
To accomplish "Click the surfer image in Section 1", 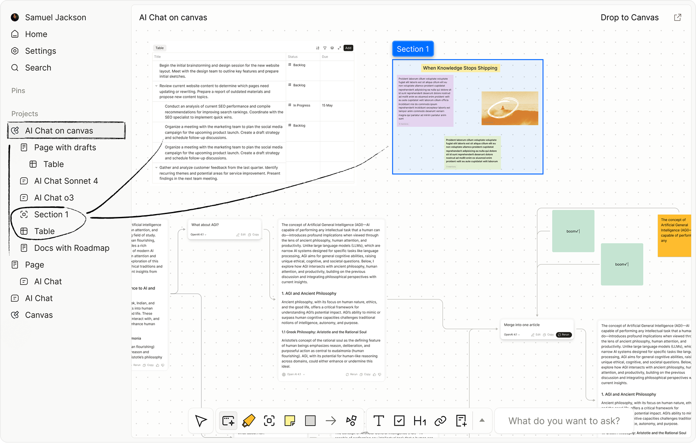I will pos(510,108).
